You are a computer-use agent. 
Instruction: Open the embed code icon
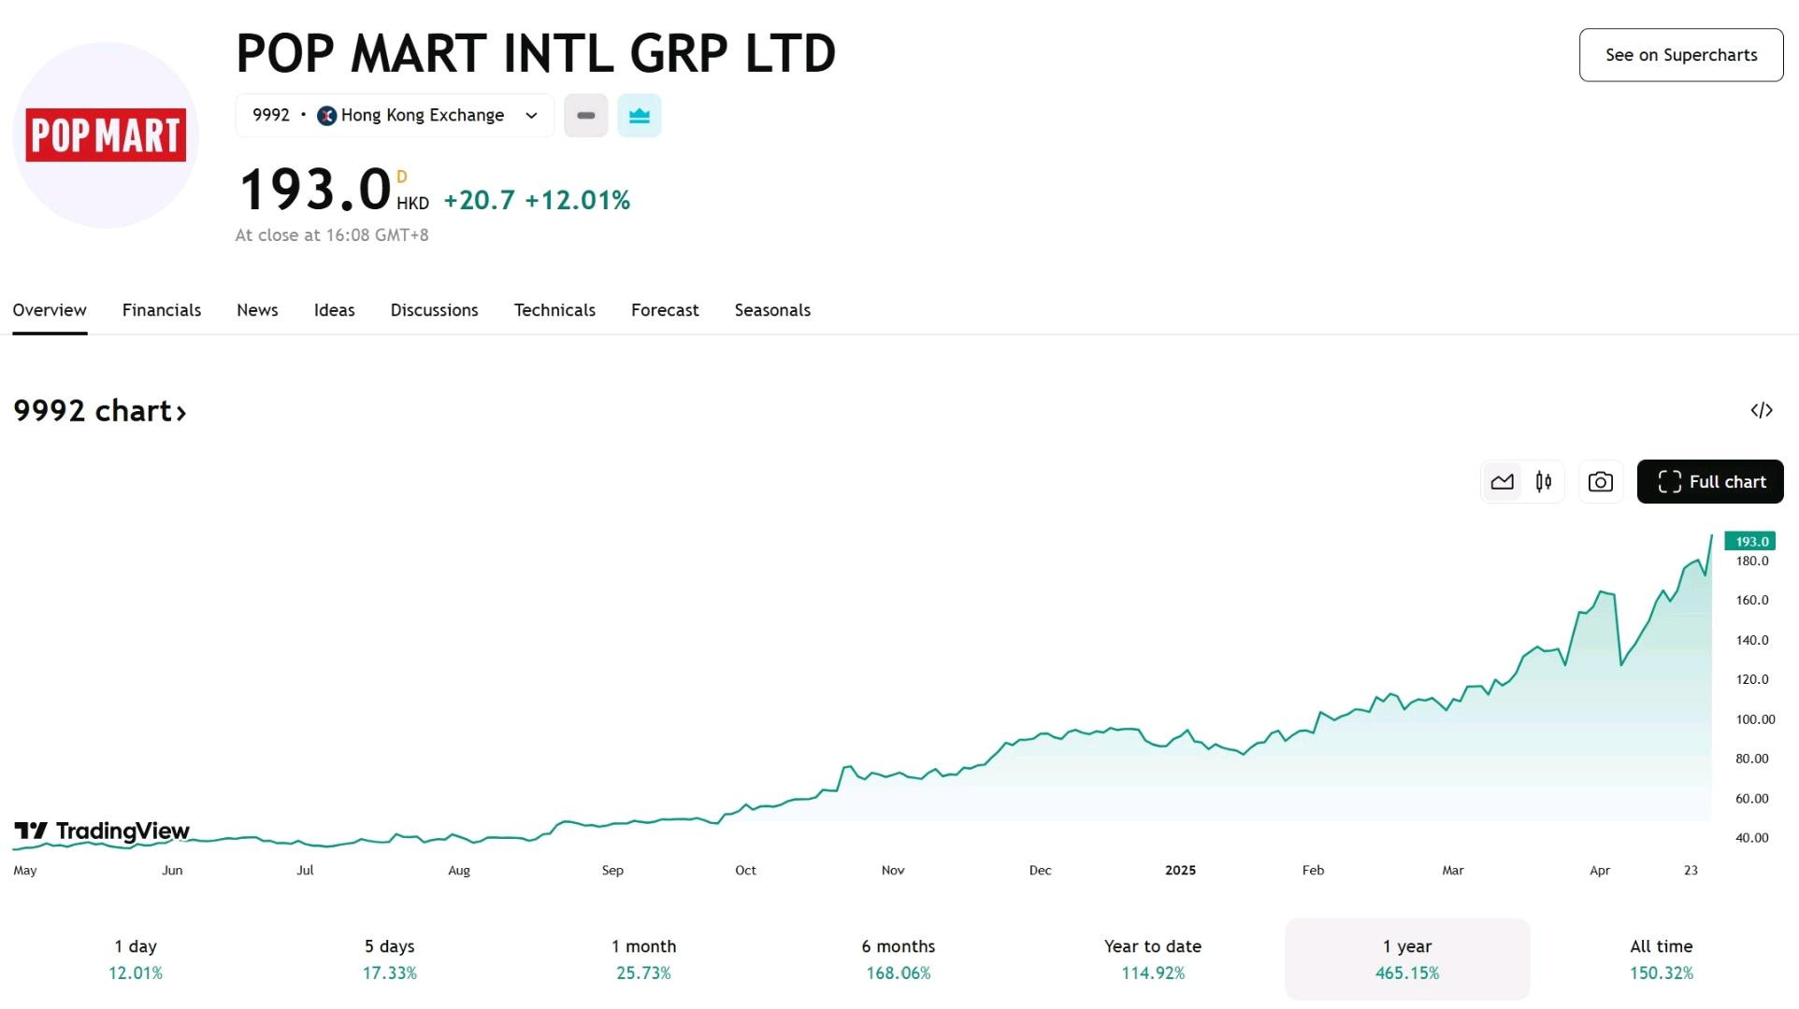coord(1762,410)
